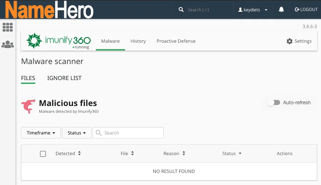Open the notifications bell
This screenshot has height=185, width=321.
tap(281, 10)
